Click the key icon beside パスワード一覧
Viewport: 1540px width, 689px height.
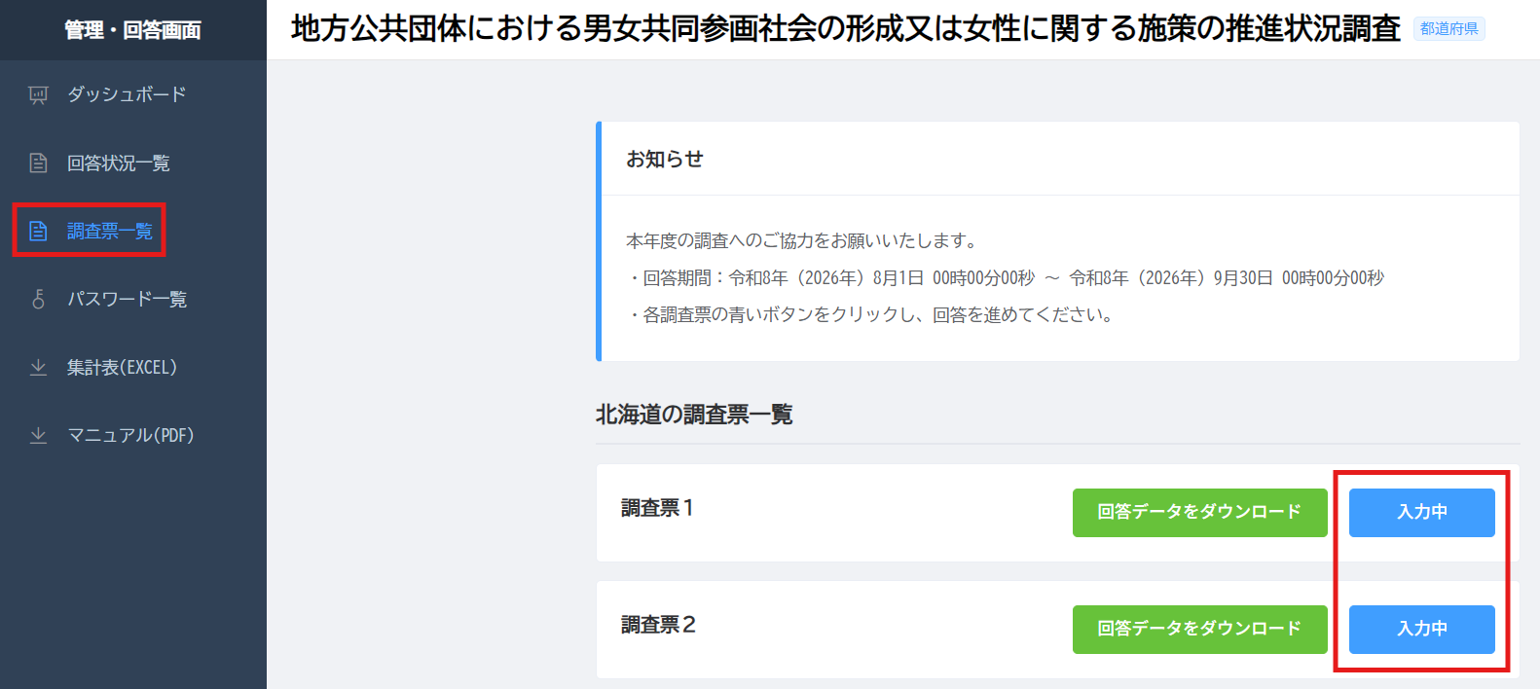tap(38, 299)
